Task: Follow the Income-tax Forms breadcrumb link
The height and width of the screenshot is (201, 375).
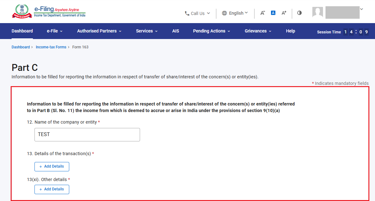Action: pos(51,47)
